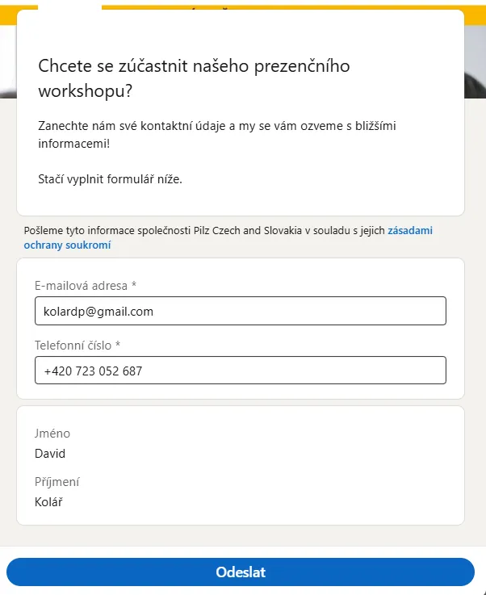The image size is (486, 595).
Task: Select the workshop question heading text
Action: point(194,78)
